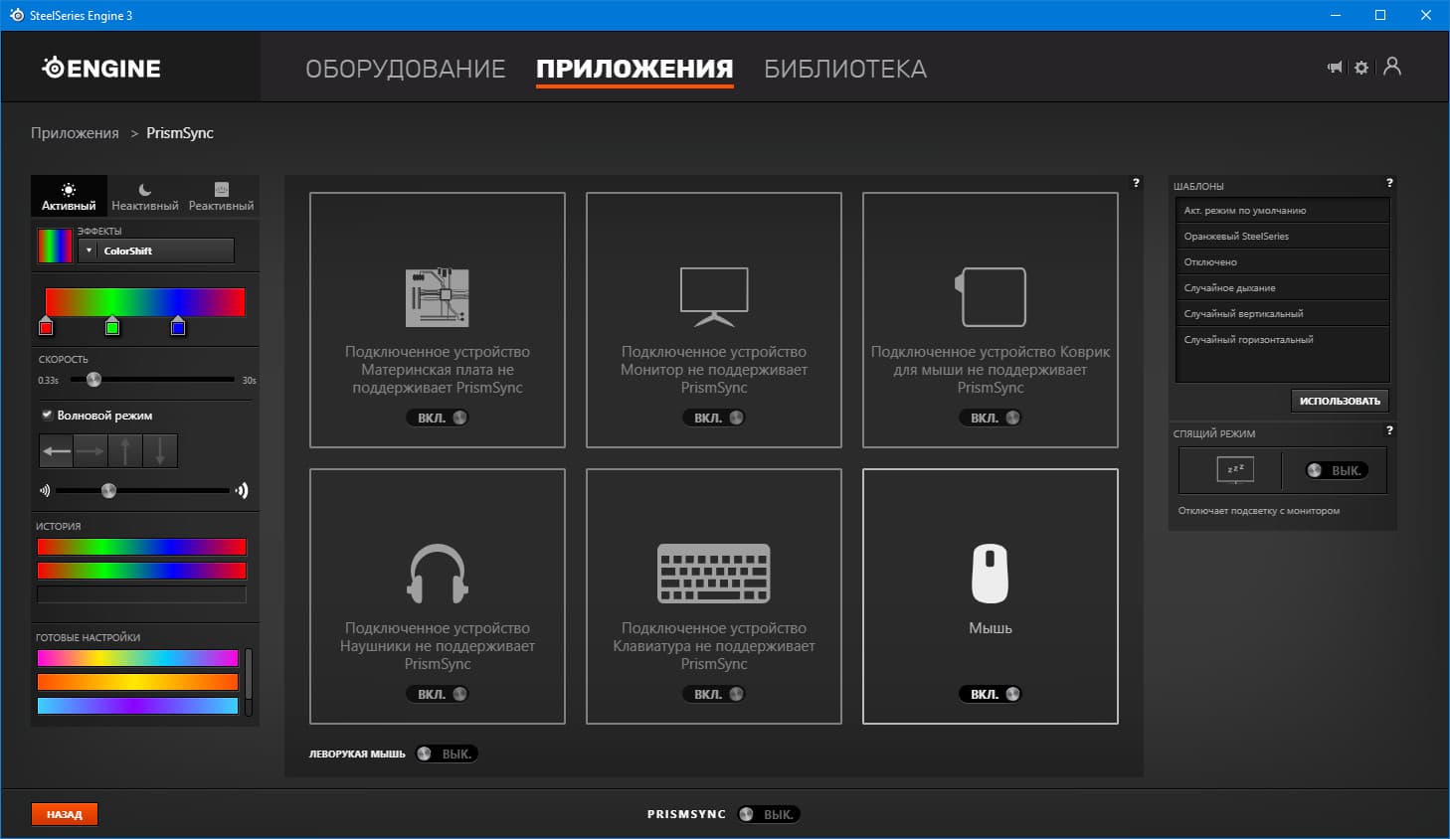Set wave direction to down arrow
The height and width of the screenshot is (839, 1450).
pyautogui.click(x=160, y=451)
